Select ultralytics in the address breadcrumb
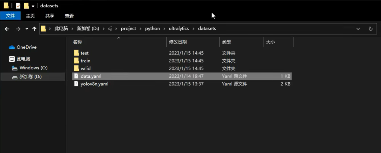This screenshot has width=381, height=153. (x=179, y=29)
